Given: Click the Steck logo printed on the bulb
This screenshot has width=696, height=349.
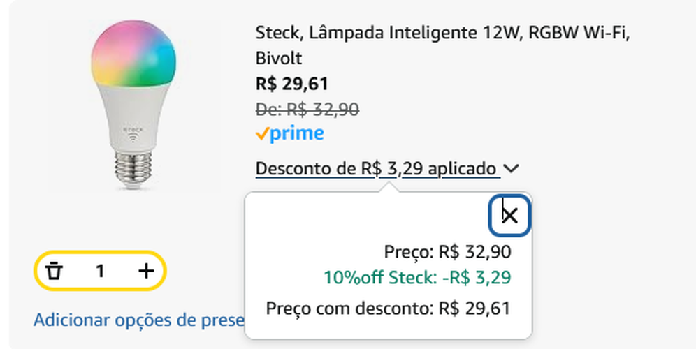Looking at the screenshot, I should point(133,128).
